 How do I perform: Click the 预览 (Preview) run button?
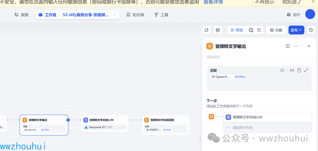pos(237,30)
